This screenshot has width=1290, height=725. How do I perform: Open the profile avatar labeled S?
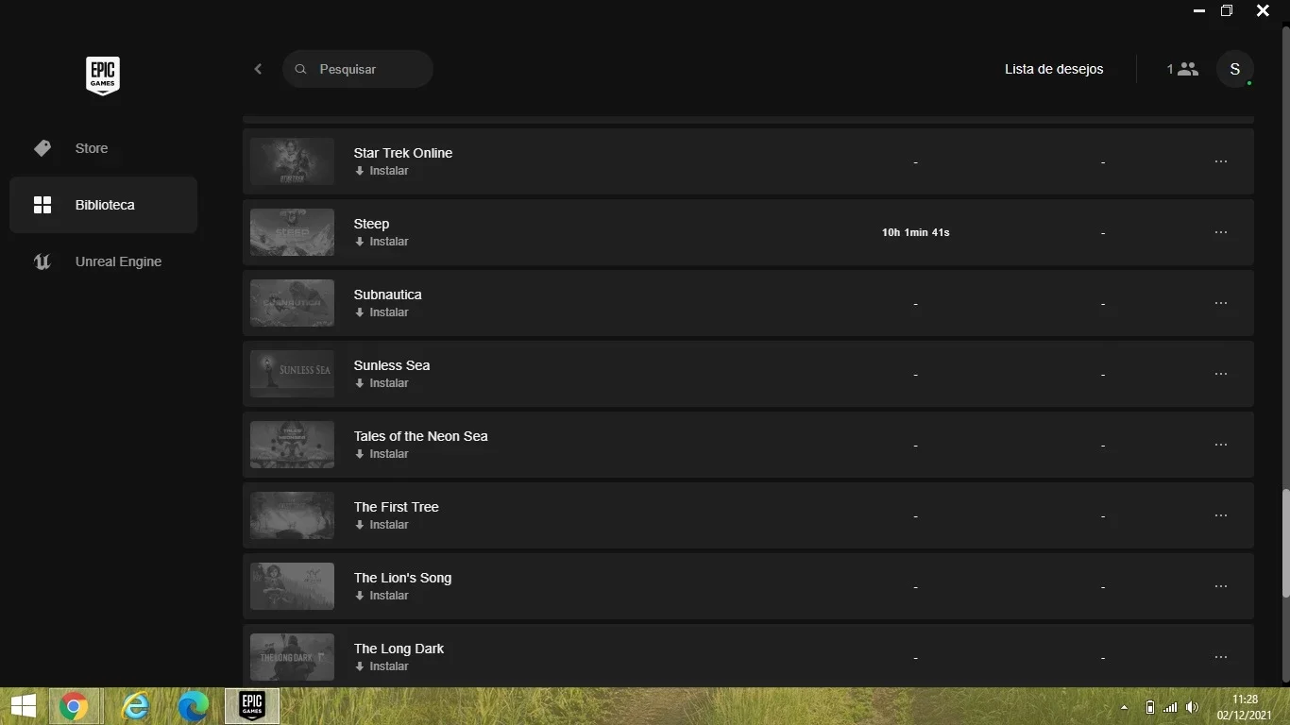point(1234,69)
